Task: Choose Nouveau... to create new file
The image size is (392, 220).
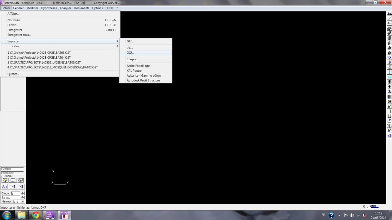Action: click(x=60, y=20)
